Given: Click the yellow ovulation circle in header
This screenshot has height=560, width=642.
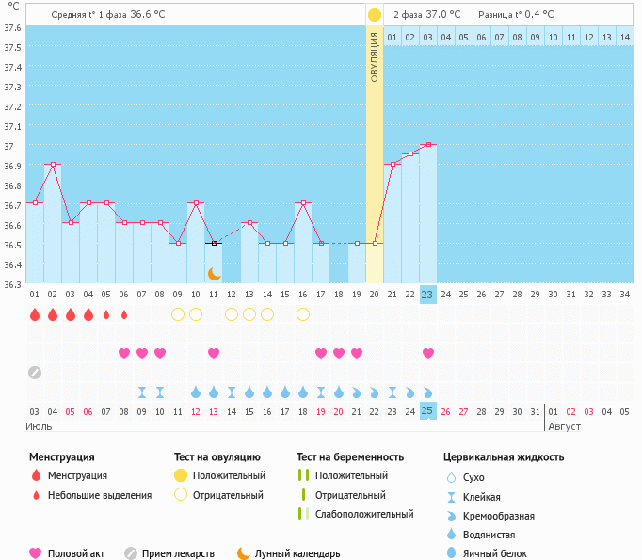Looking at the screenshot, I should (375, 15).
